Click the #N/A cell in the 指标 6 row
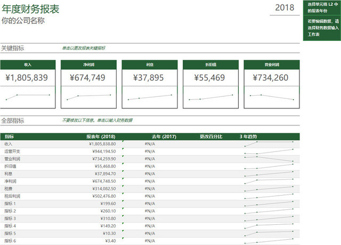The height and width of the screenshot is (245, 341). 150,241
